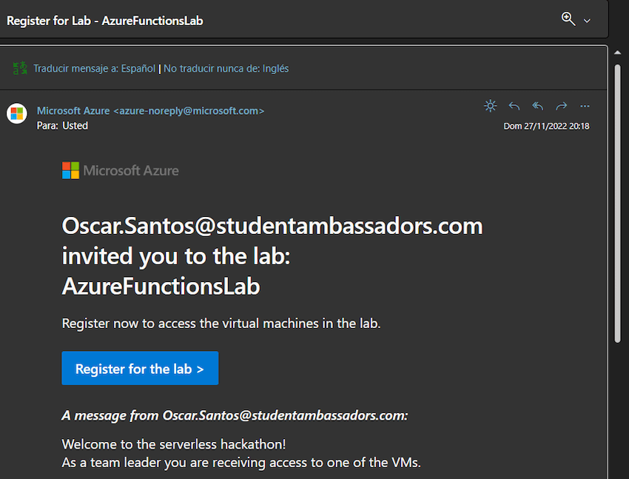Click the 'Microsoft Azure' sender name
The image size is (629, 479).
pyautogui.click(x=73, y=110)
